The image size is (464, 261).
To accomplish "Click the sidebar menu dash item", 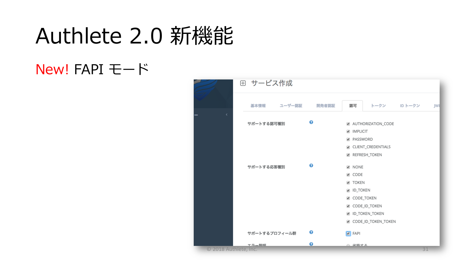I will click(196, 115).
